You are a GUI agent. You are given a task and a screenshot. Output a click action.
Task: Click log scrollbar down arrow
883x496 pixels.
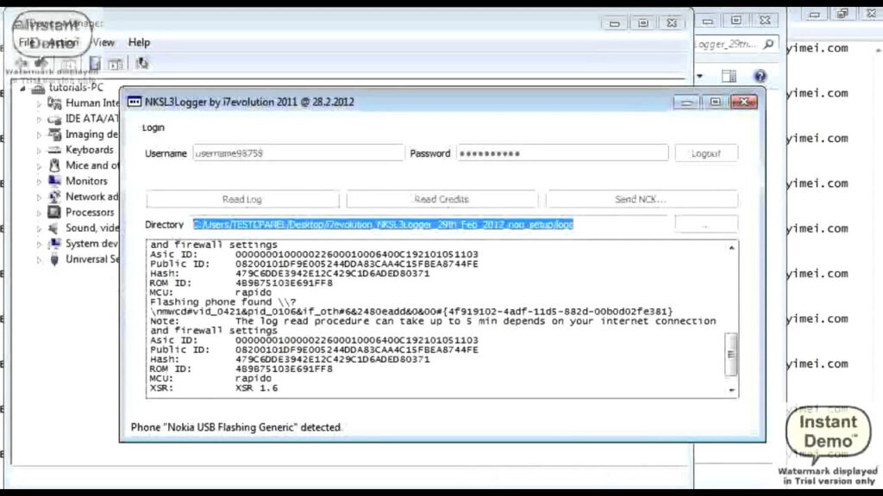pyautogui.click(x=731, y=390)
